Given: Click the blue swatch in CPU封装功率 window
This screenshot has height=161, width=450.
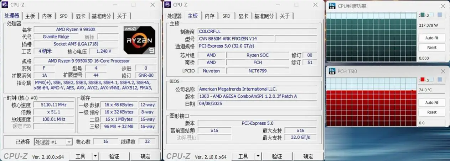Looking at the screenshot, I should [440, 15].
